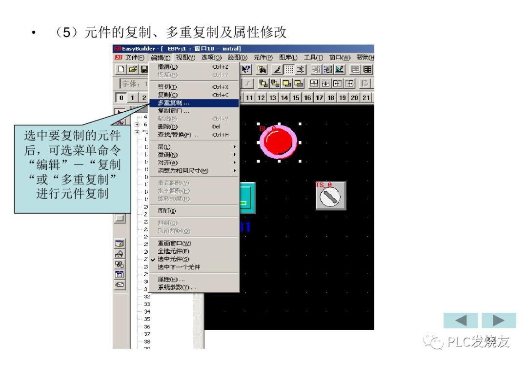The width and height of the screenshot is (527, 365).
Task: Toggle state button 1
Action: point(132,98)
